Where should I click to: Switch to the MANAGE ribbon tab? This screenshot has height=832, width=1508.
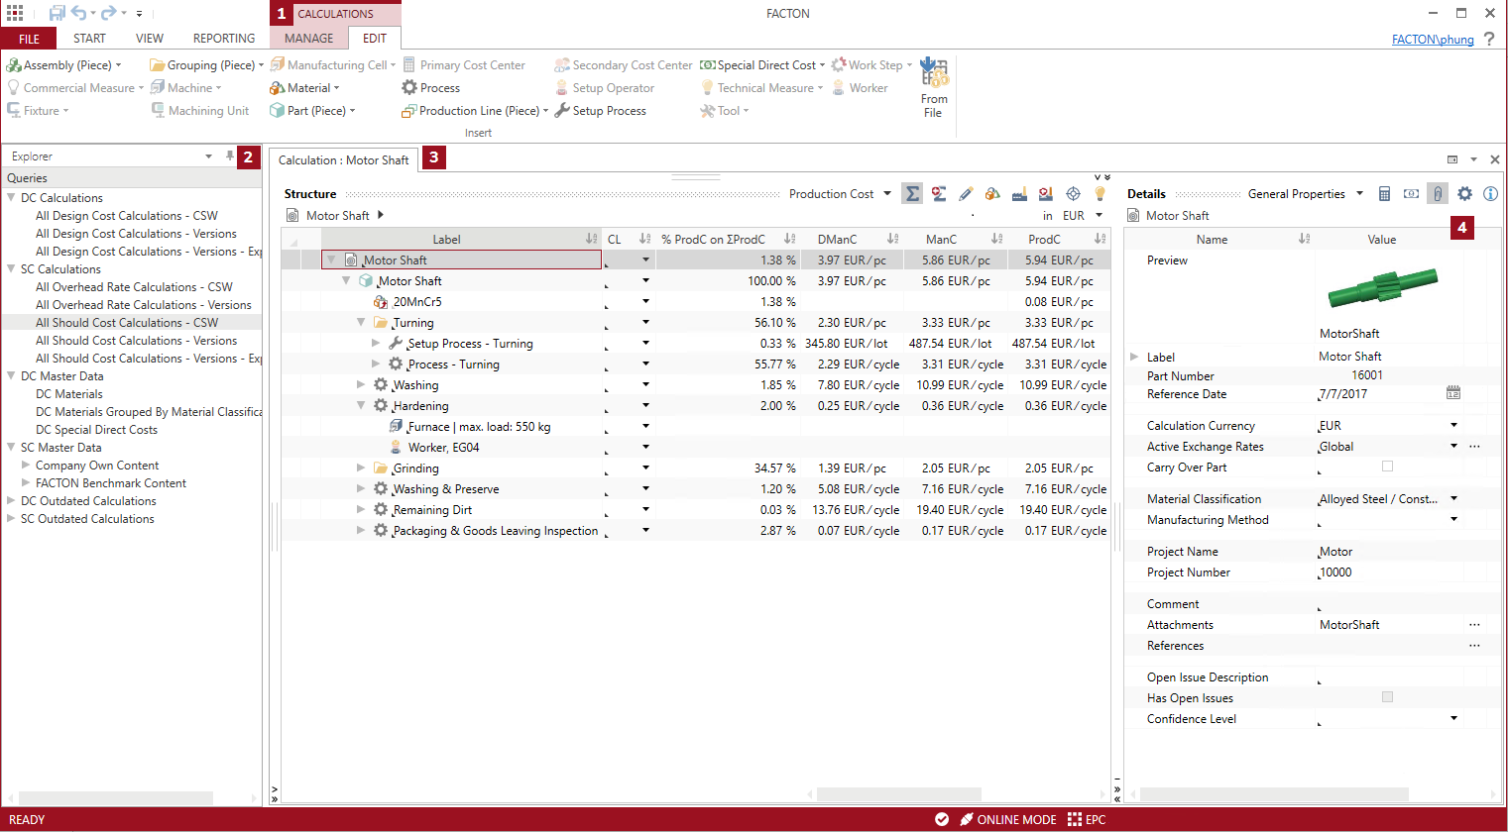pos(308,37)
